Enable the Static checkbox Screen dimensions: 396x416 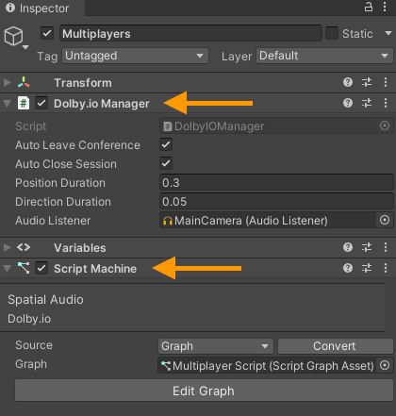[332, 33]
